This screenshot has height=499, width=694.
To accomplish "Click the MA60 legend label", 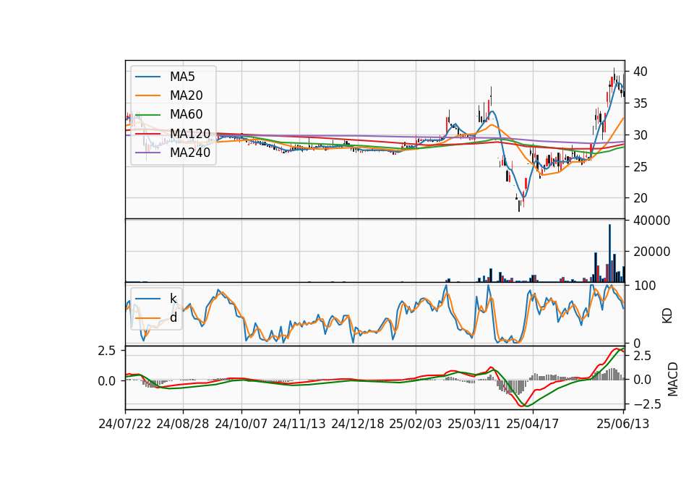I will (186, 114).
